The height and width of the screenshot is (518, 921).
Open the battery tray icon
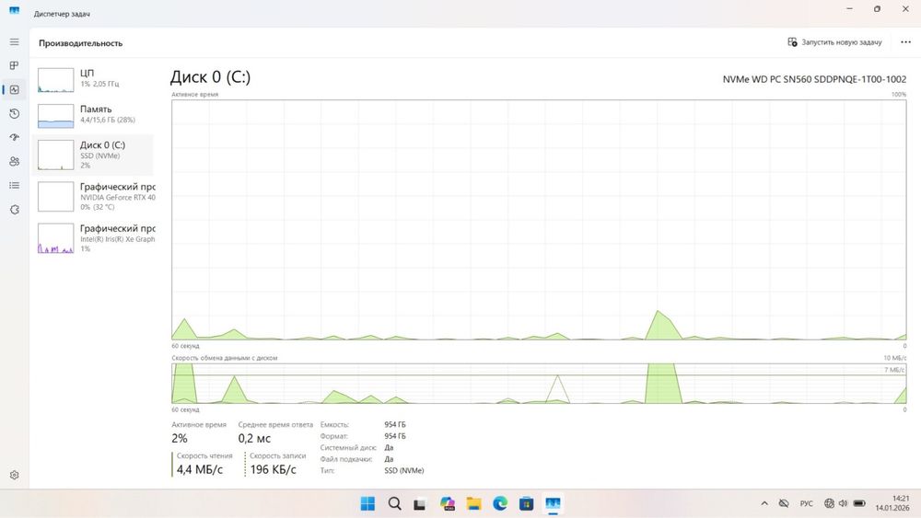[x=859, y=503]
